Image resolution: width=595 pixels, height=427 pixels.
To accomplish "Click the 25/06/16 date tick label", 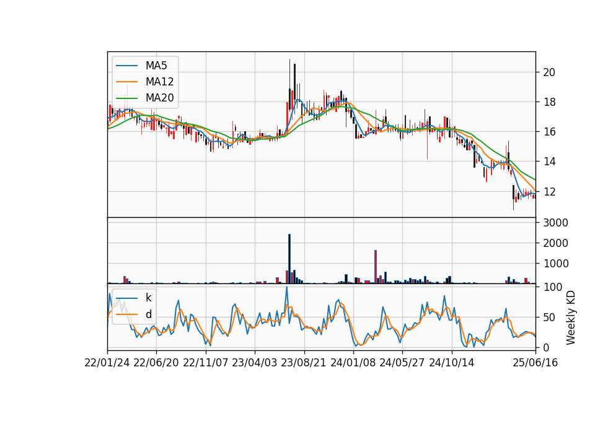I will click(535, 363).
